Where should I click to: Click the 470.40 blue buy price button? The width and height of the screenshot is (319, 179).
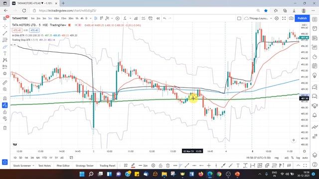click(x=34, y=30)
